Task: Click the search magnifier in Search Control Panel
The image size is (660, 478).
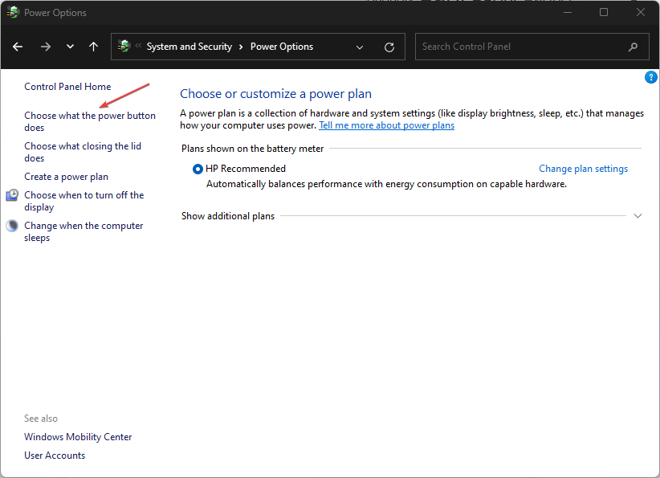Action: pos(633,47)
